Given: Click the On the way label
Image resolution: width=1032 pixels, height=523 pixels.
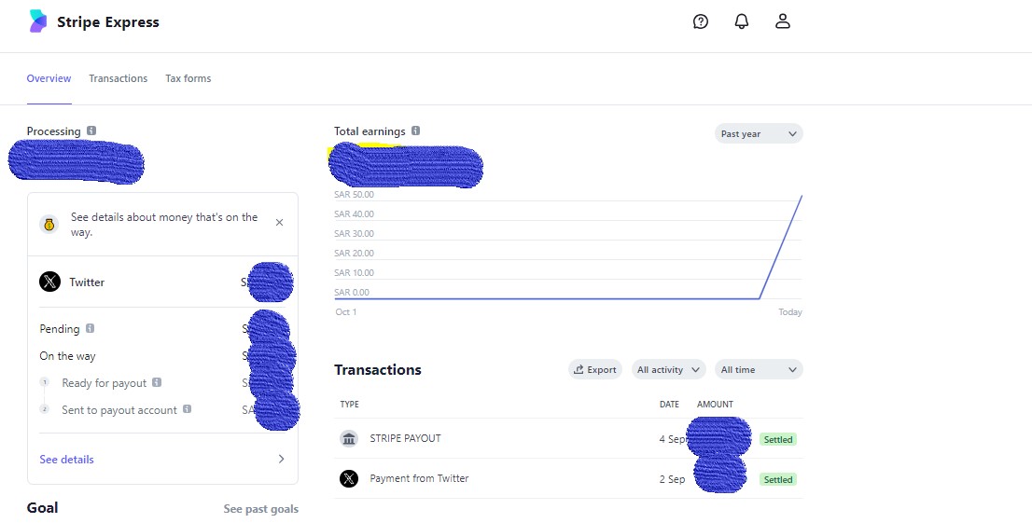Looking at the screenshot, I should point(67,356).
